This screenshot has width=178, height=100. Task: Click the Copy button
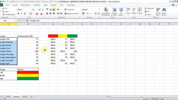click(x=6, y=11)
